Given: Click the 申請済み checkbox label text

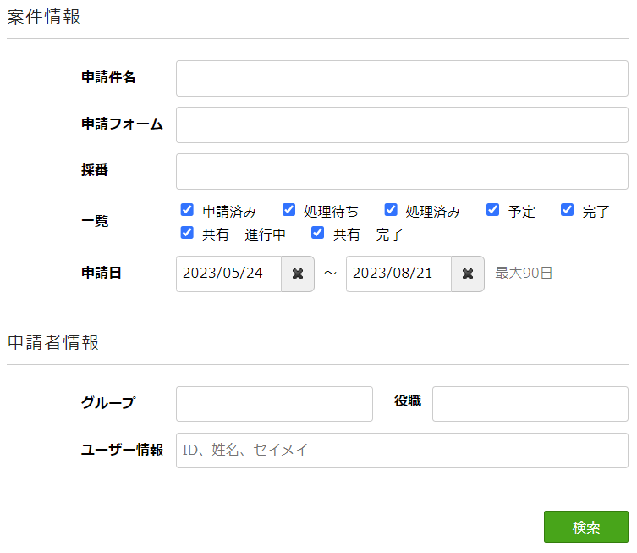Looking at the screenshot, I should click(229, 212).
